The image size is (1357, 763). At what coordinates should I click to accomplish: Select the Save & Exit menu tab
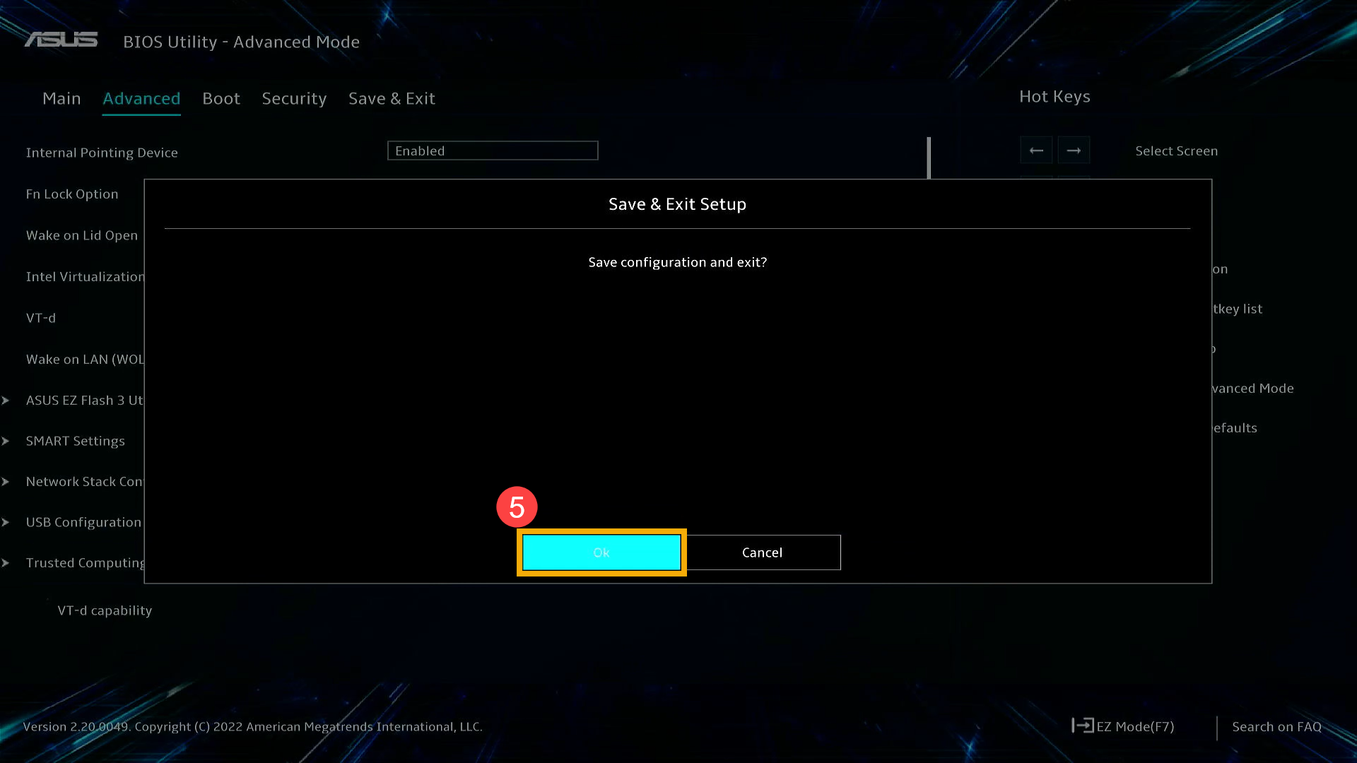click(392, 97)
